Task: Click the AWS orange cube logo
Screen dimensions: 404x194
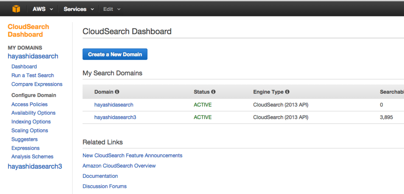Action: tap(16, 9)
